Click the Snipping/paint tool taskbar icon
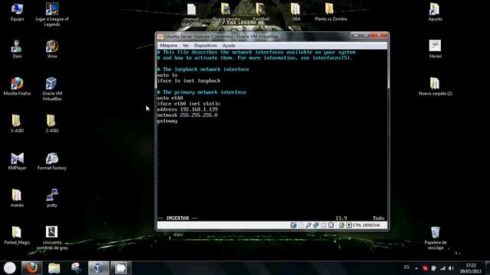This screenshot has width=490, height=275. click(77, 268)
